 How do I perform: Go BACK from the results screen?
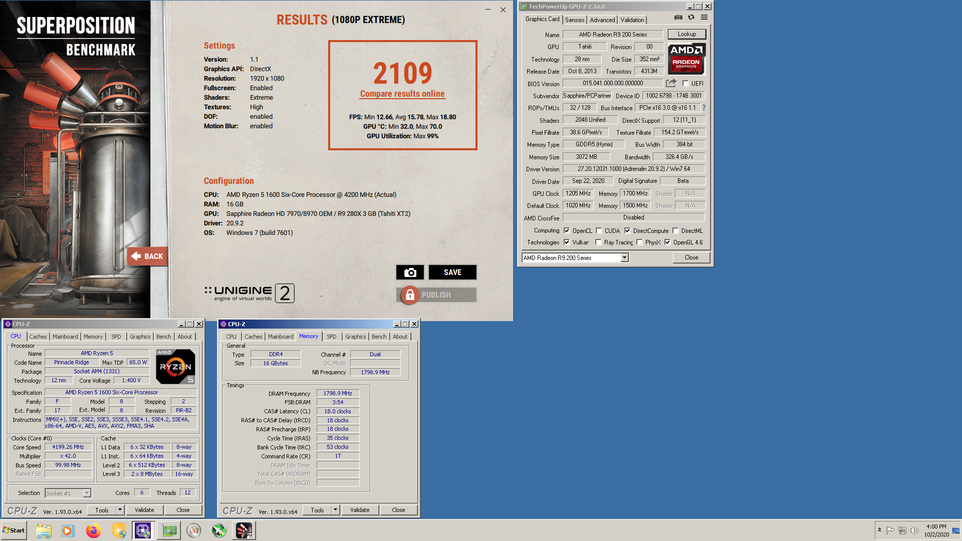pos(147,256)
